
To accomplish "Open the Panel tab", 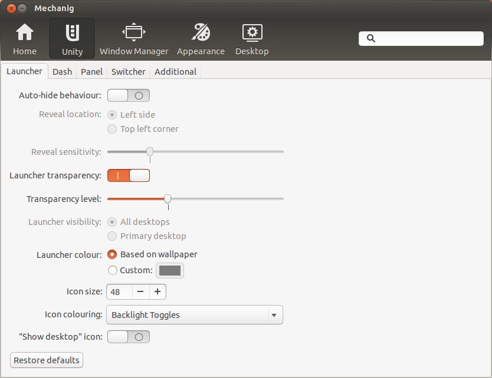I will click(x=91, y=72).
